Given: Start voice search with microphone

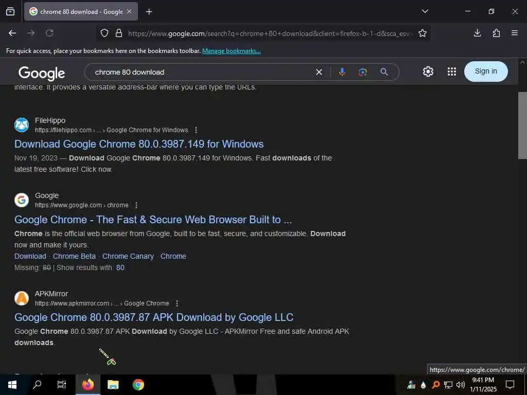Looking at the screenshot, I should pos(342,72).
